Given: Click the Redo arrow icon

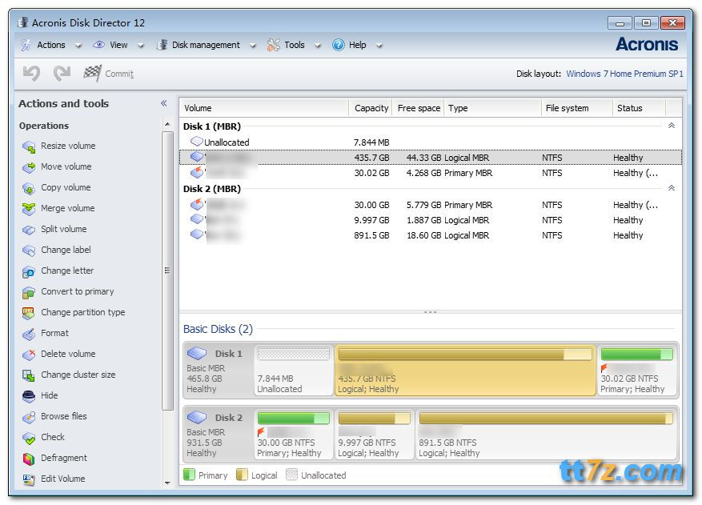Looking at the screenshot, I should [x=62, y=74].
